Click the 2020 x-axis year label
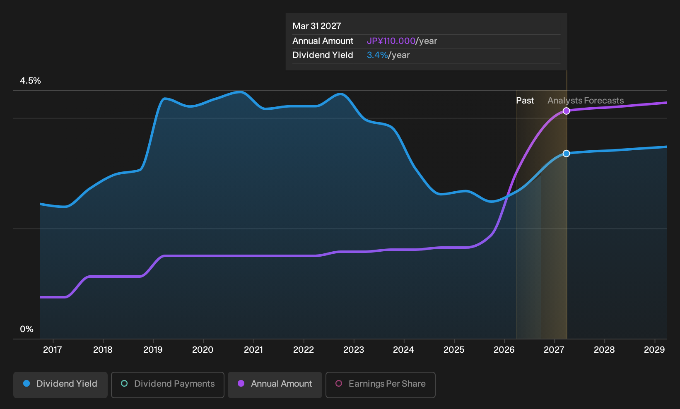 pyautogui.click(x=203, y=350)
